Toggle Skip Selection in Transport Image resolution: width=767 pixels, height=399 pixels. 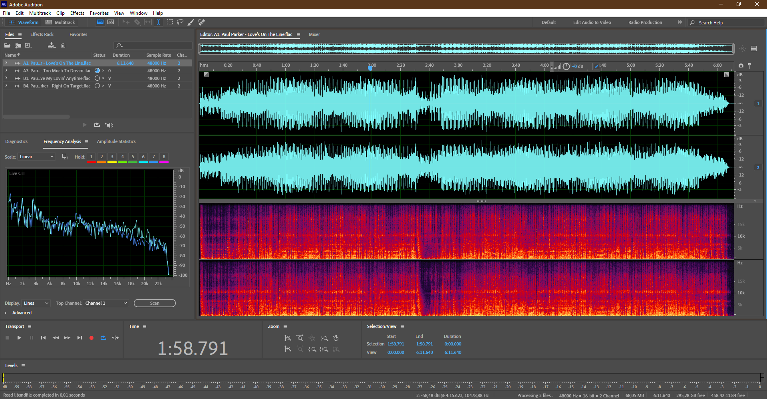tap(115, 338)
